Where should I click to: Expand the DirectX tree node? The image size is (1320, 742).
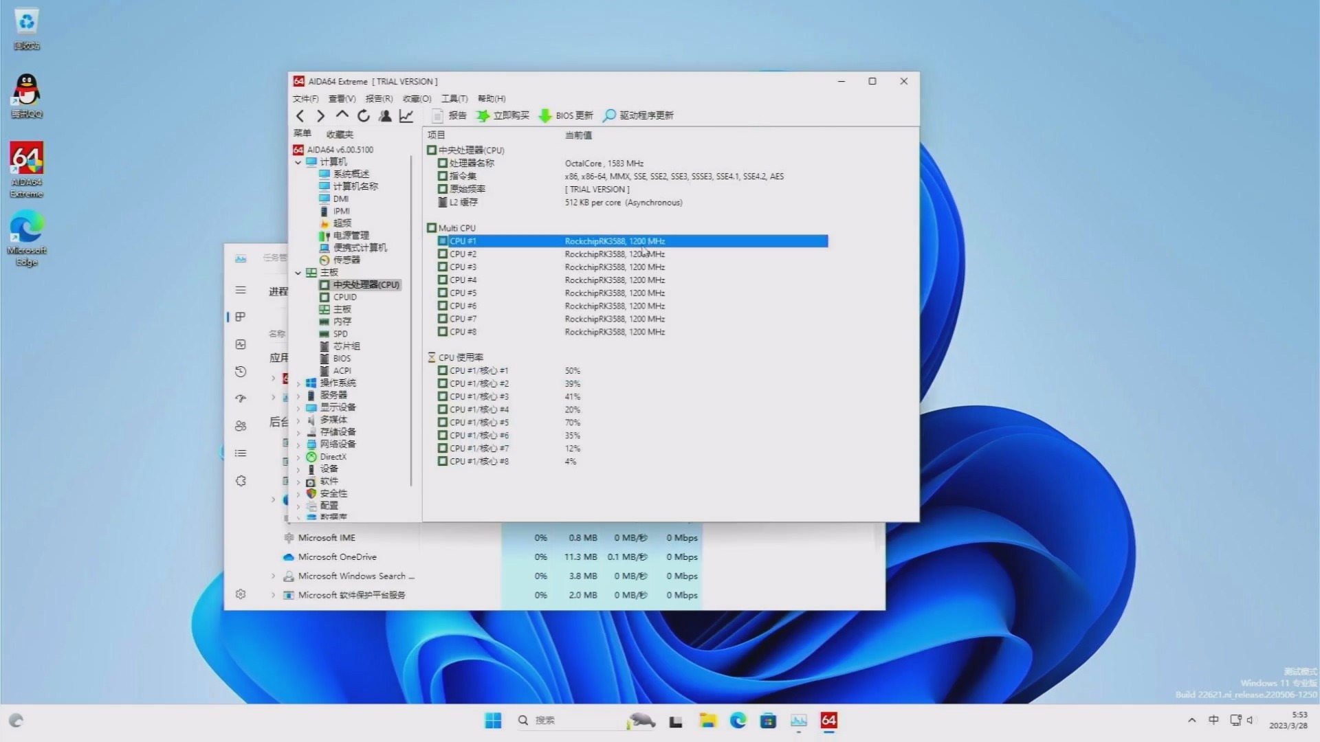tap(298, 458)
